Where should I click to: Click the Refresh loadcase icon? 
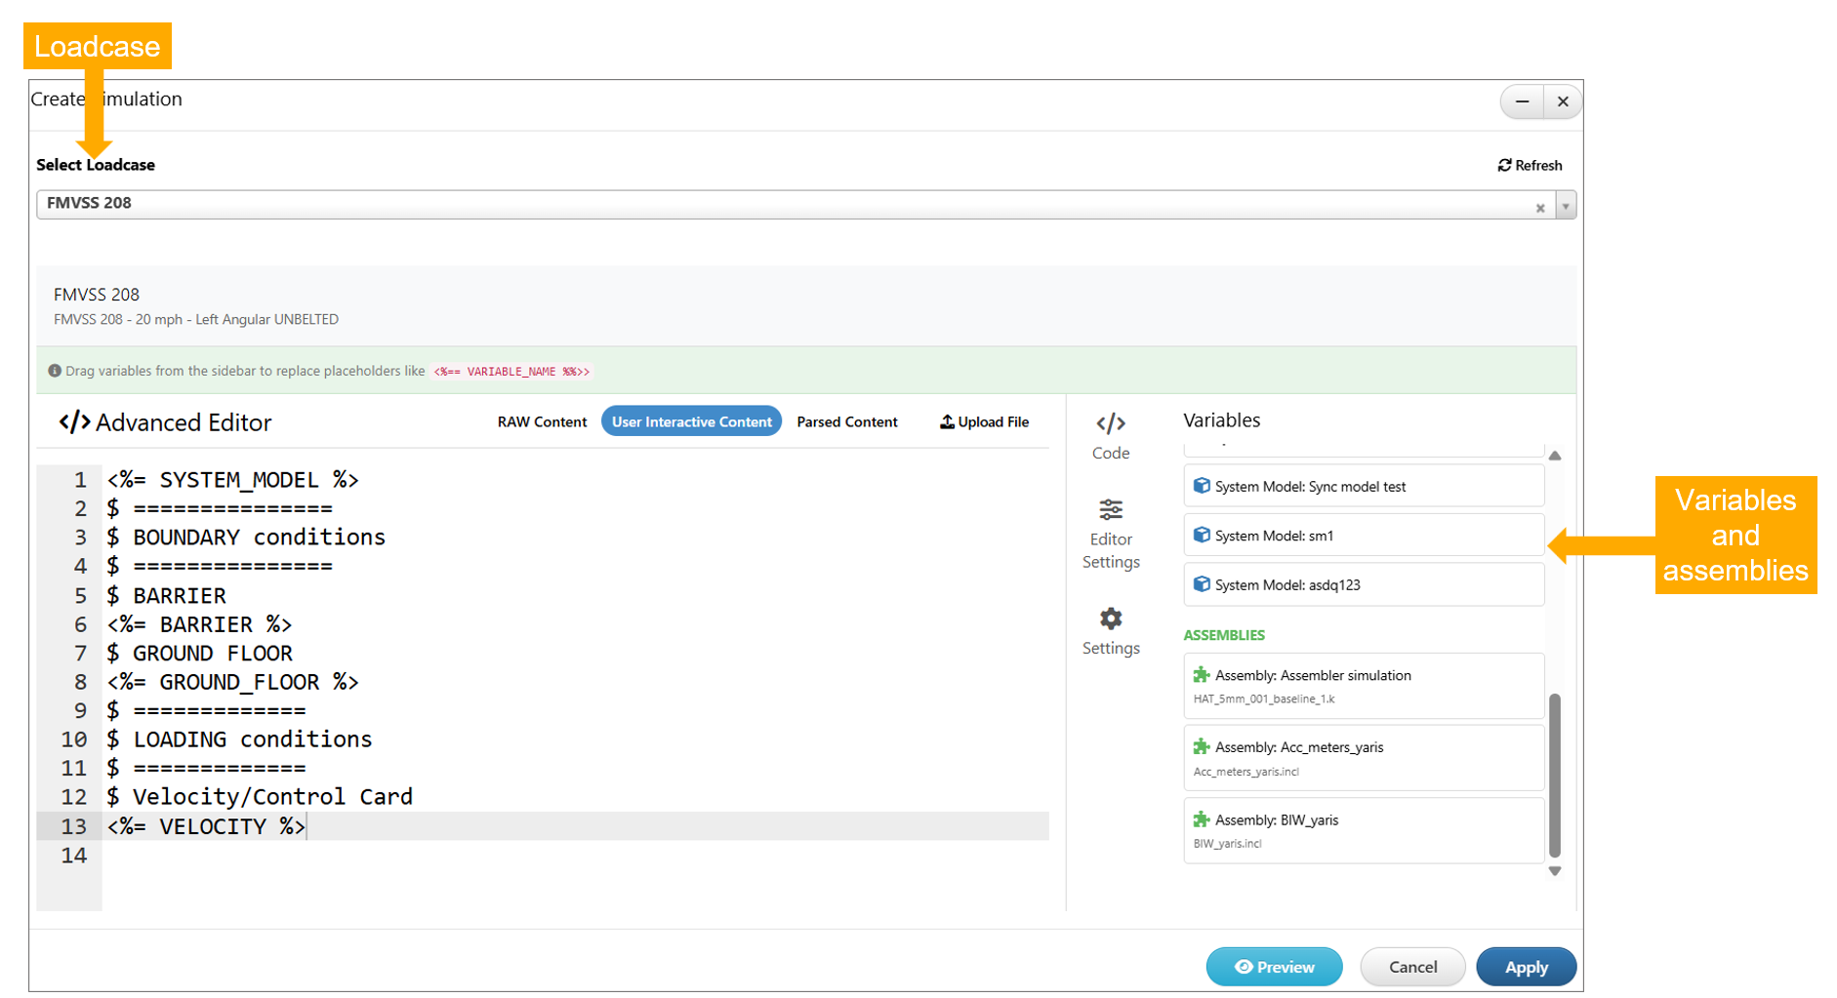click(x=1504, y=166)
